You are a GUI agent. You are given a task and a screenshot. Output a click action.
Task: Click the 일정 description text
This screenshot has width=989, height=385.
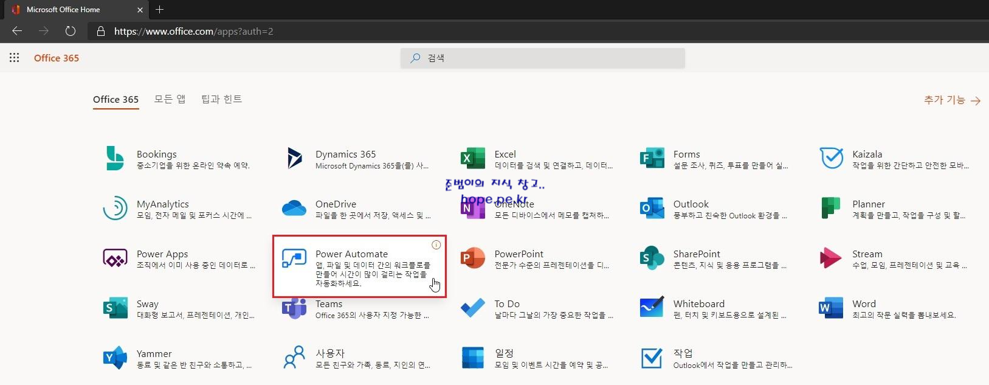click(551, 365)
